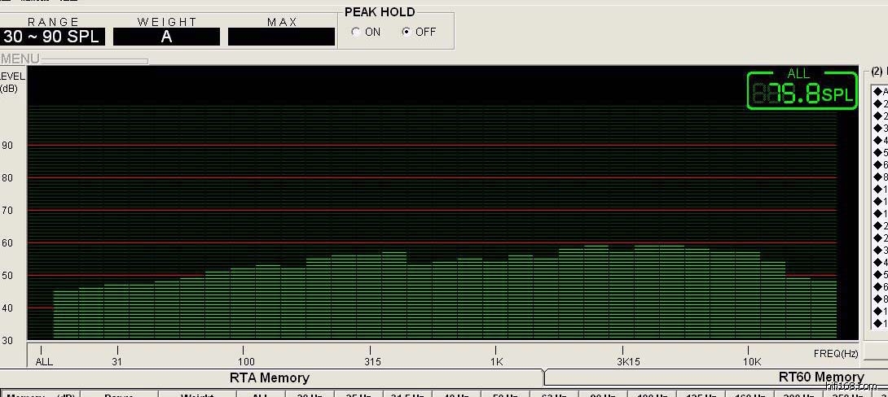Open the WEIGHT field set to A

click(x=166, y=37)
